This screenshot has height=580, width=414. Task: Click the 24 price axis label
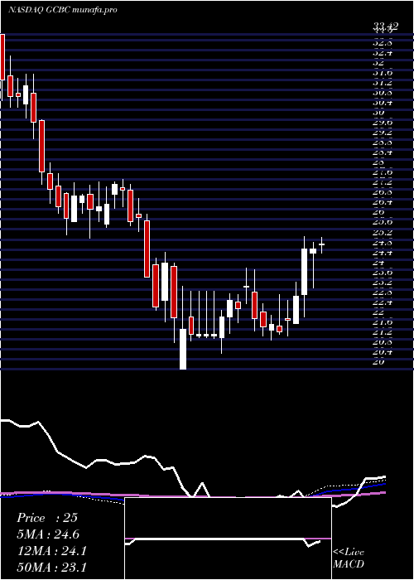tap(378, 263)
